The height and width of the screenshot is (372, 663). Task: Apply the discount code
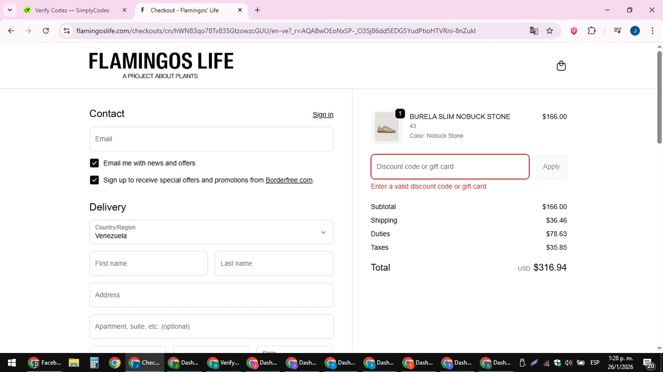(551, 167)
